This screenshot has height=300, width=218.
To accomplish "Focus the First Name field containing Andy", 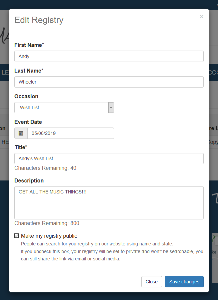I will [x=109, y=56].
